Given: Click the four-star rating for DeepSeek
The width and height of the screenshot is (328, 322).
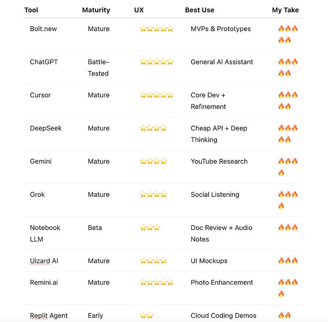Looking at the screenshot, I should point(153,128).
